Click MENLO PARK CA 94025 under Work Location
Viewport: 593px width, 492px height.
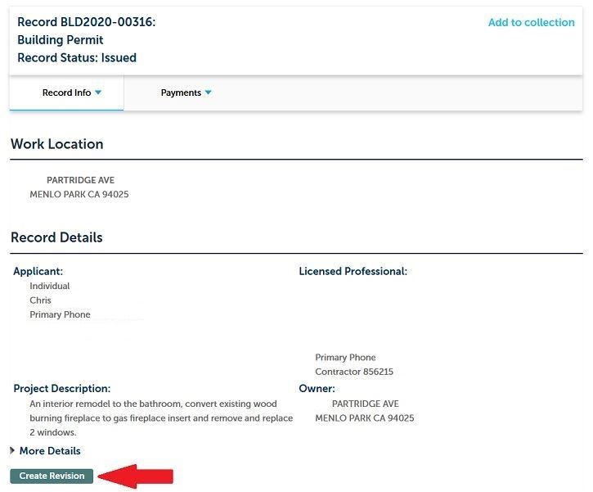point(79,194)
